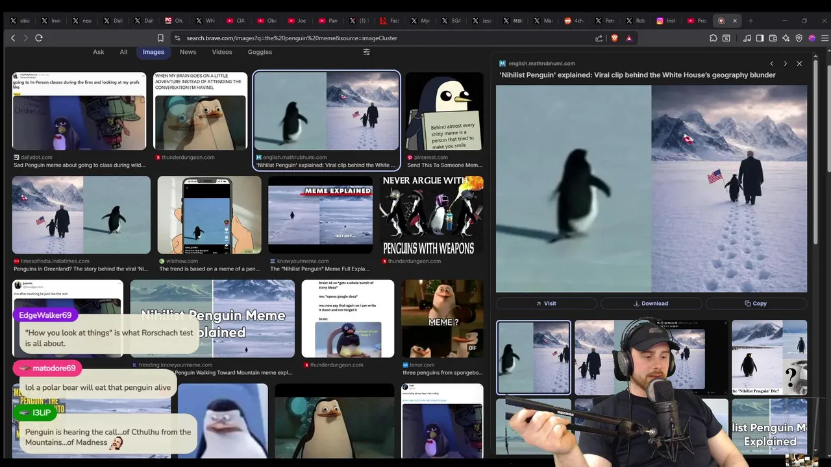Image resolution: width=831 pixels, height=467 pixels.
Task: Open a new browser tab with plus
Action: (x=750, y=21)
